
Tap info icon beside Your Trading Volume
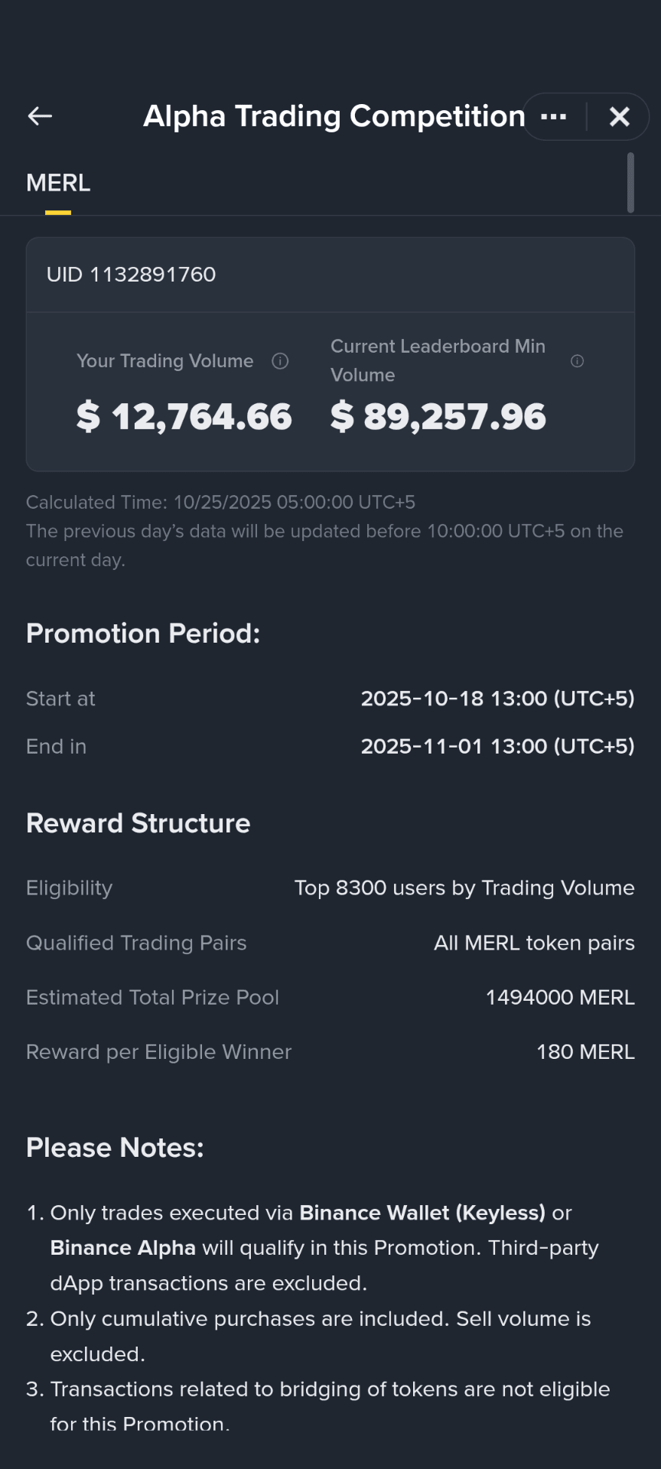[280, 361]
